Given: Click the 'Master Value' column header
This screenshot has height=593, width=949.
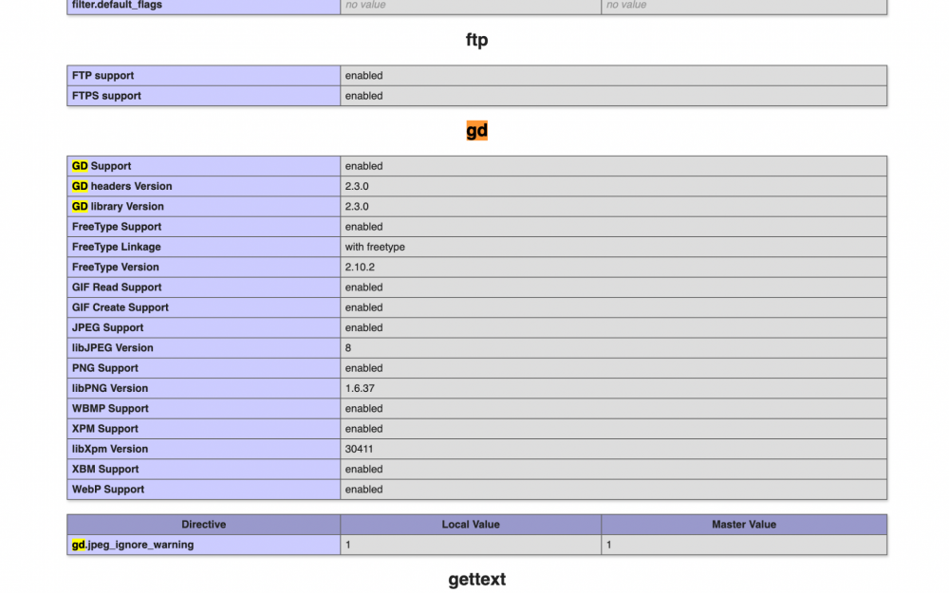Looking at the screenshot, I should click(744, 525).
